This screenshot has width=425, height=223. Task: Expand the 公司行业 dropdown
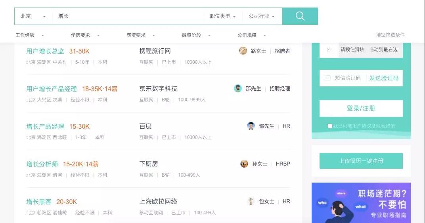[x=262, y=16]
